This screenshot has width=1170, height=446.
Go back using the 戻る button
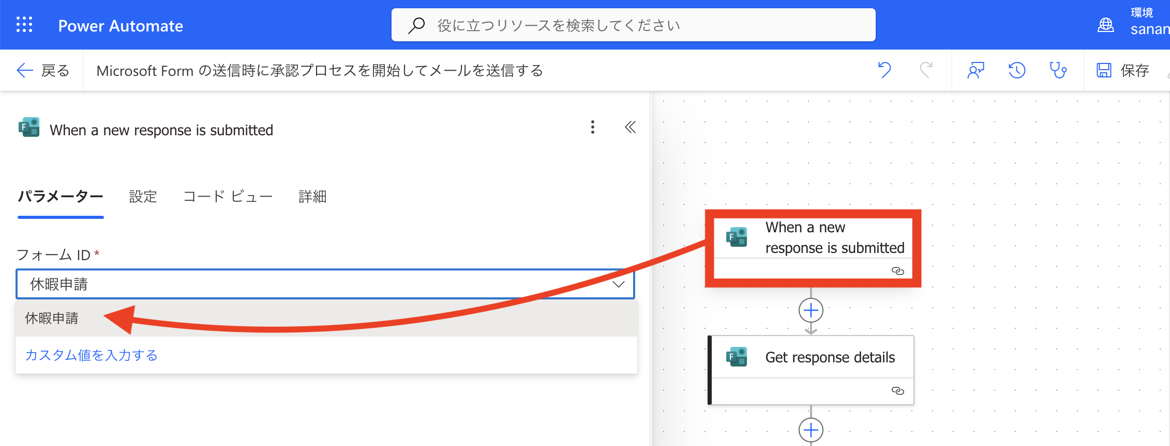[42, 70]
